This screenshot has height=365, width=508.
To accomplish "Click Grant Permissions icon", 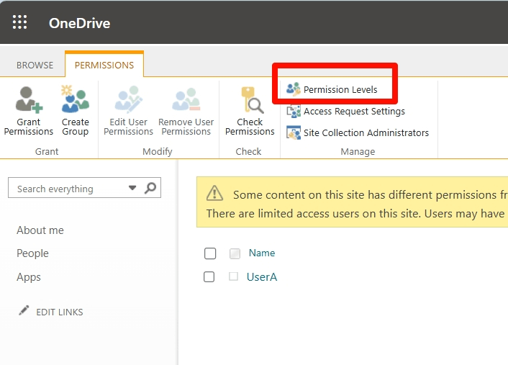I will 29,100.
